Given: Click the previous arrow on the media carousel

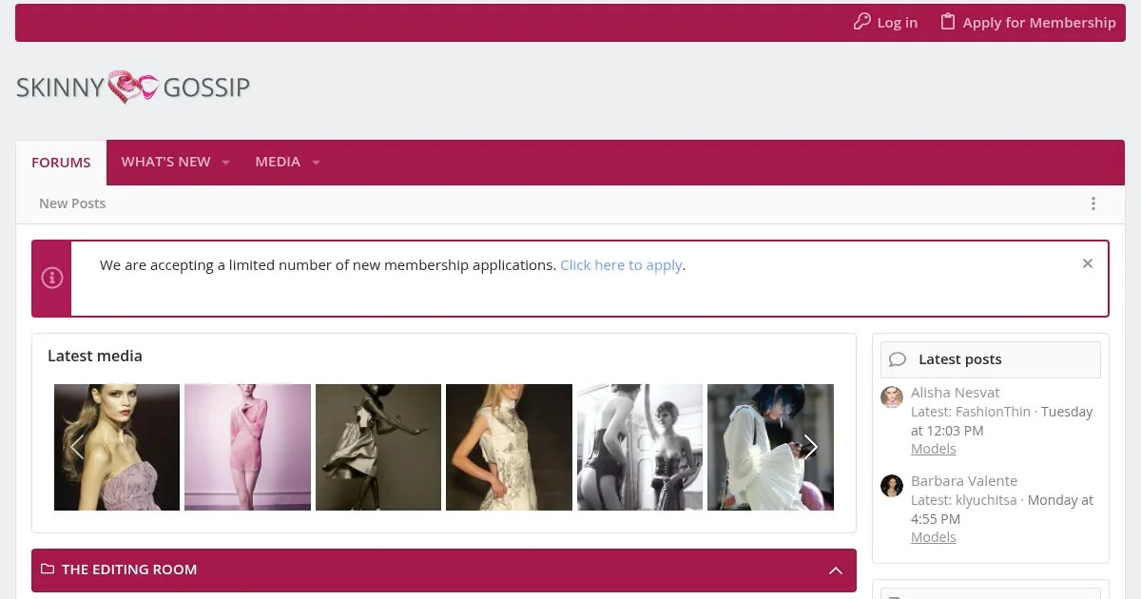Looking at the screenshot, I should click(x=78, y=447).
